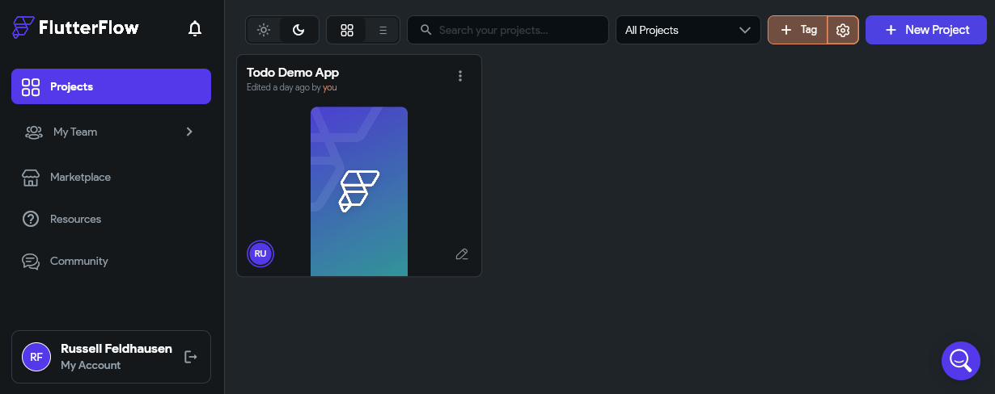Select grid view layout

[347, 30]
